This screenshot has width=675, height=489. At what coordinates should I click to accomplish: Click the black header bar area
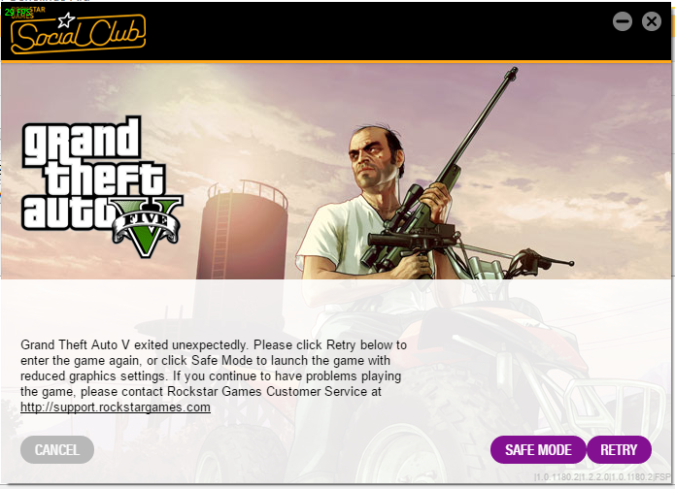click(336, 31)
